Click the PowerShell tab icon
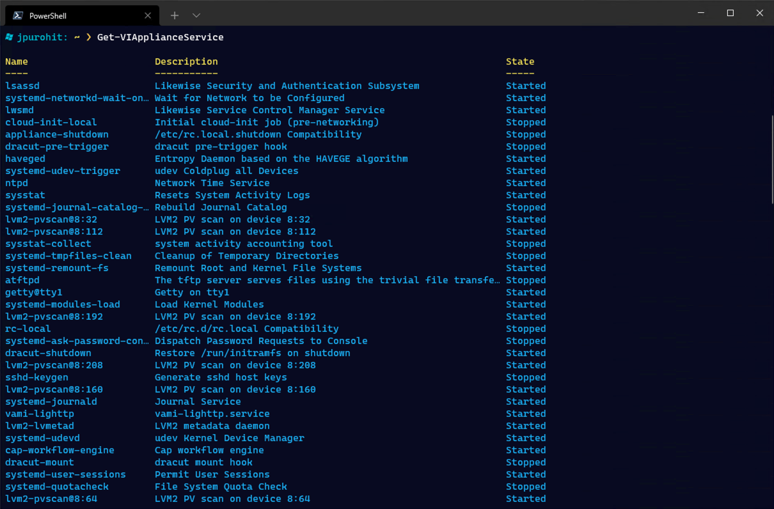The image size is (774, 509). 18,15
